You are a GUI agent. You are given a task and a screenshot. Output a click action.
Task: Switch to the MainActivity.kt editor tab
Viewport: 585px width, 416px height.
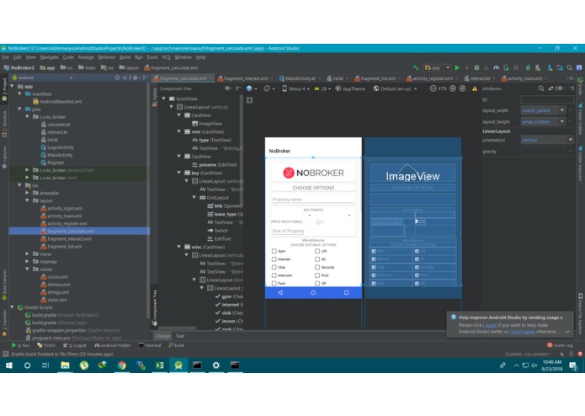300,78
